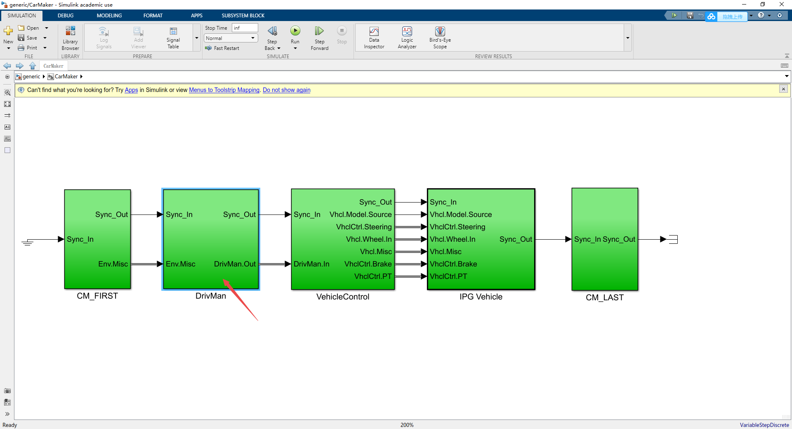Dismiss the notification via Do not show again
Screen dimensions: 792x429
tap(286, 90)
